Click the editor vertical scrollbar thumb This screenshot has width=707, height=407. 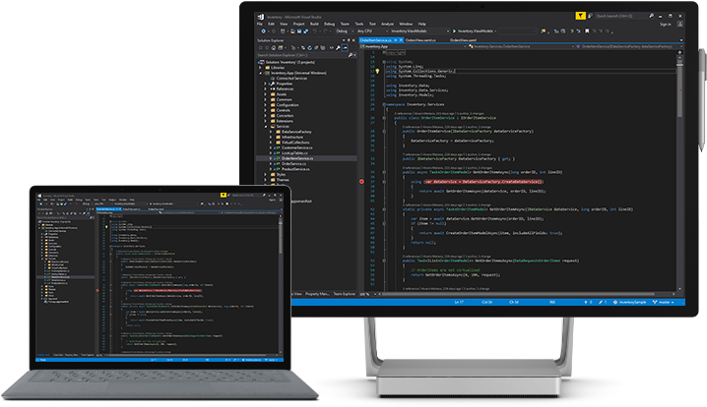point(679,90)
